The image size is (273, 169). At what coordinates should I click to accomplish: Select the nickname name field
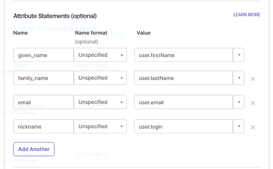click(43, 127)
